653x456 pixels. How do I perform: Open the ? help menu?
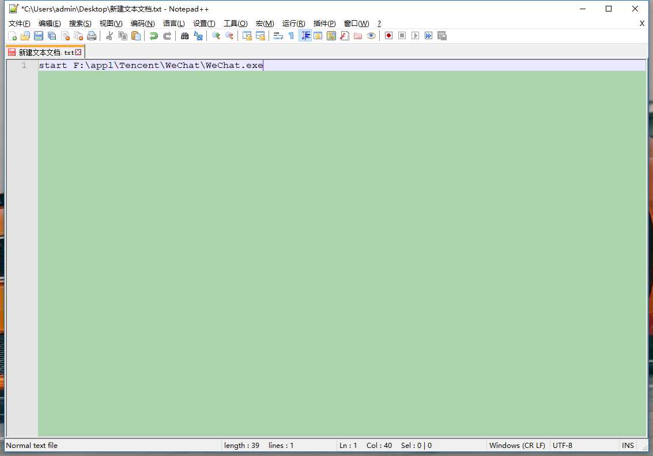[x=379, y=23]
